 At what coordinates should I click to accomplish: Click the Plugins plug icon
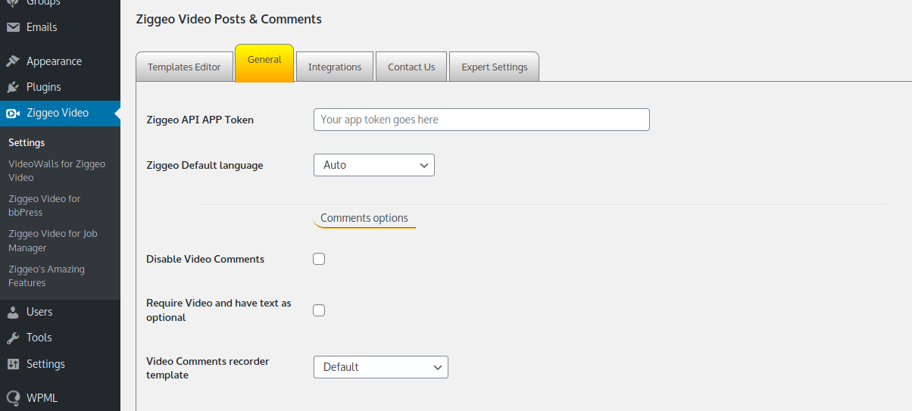[x=13, y=87]
